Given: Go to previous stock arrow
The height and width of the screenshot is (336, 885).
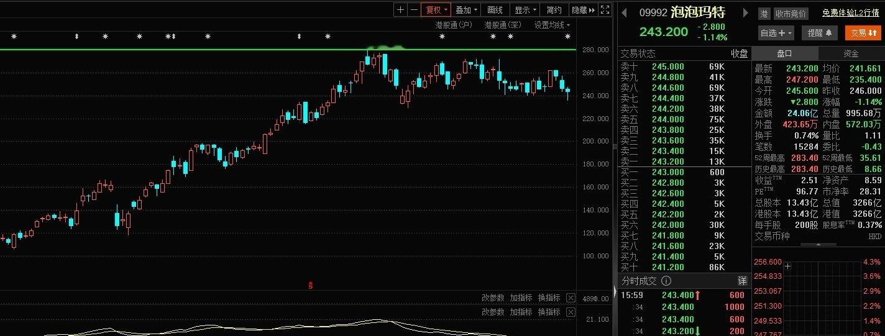Looking at the screenshot, I should [623, 12].
